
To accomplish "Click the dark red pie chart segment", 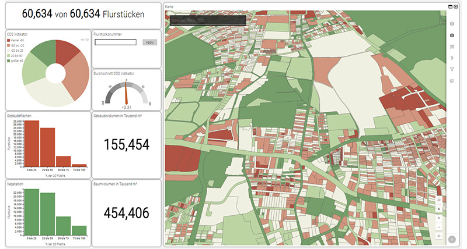I will click(x=67, y=53).
